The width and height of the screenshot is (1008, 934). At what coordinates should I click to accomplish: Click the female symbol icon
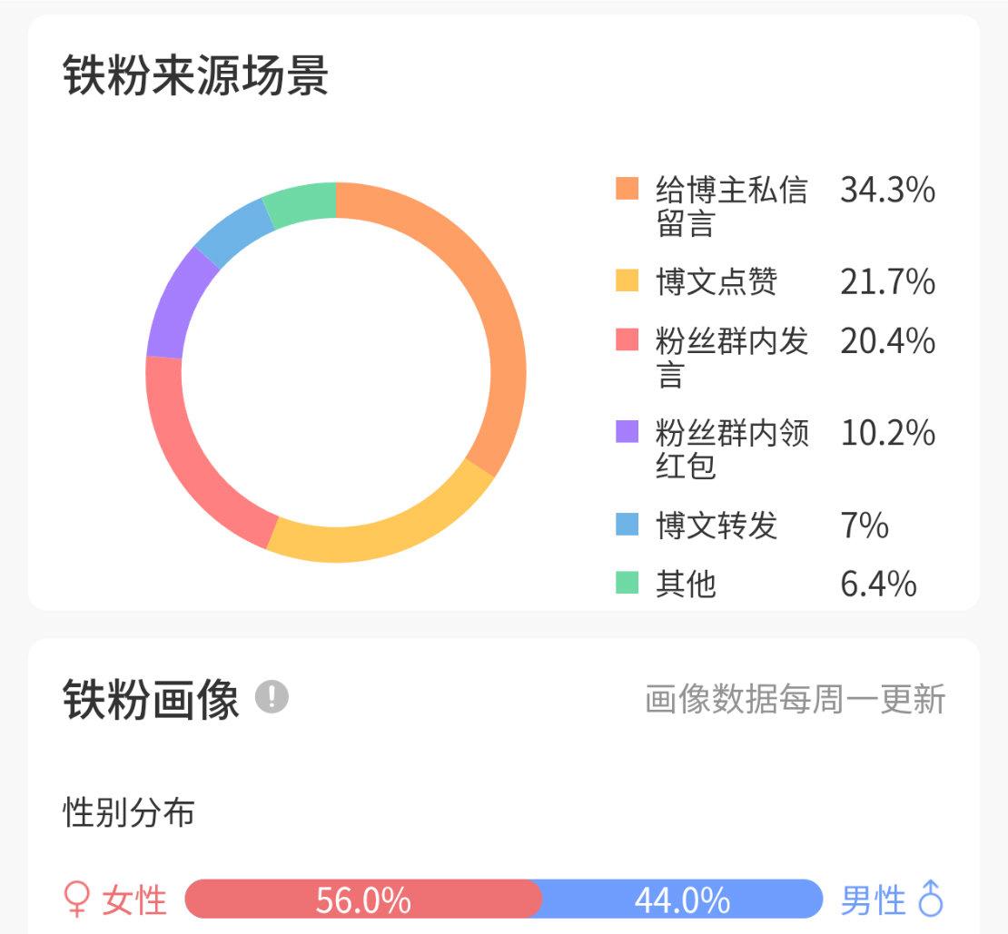click(x=76, y=900)
